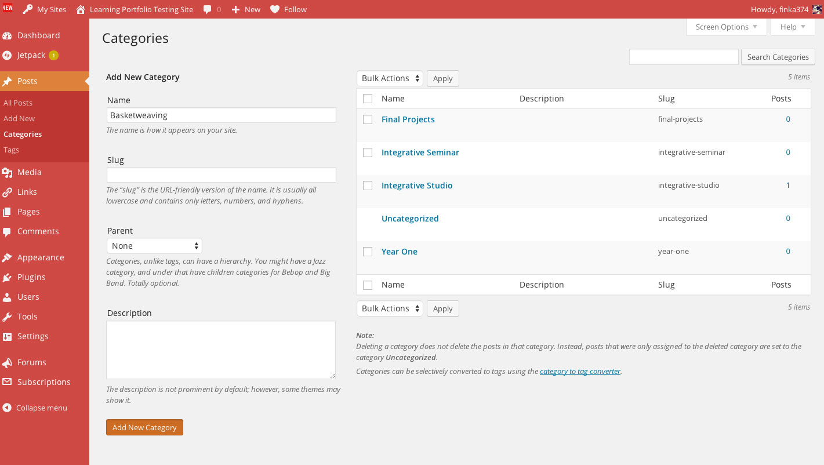Tick the checkbox beside Year One
Screen dimensions: 824x465
tap(368, 252)
